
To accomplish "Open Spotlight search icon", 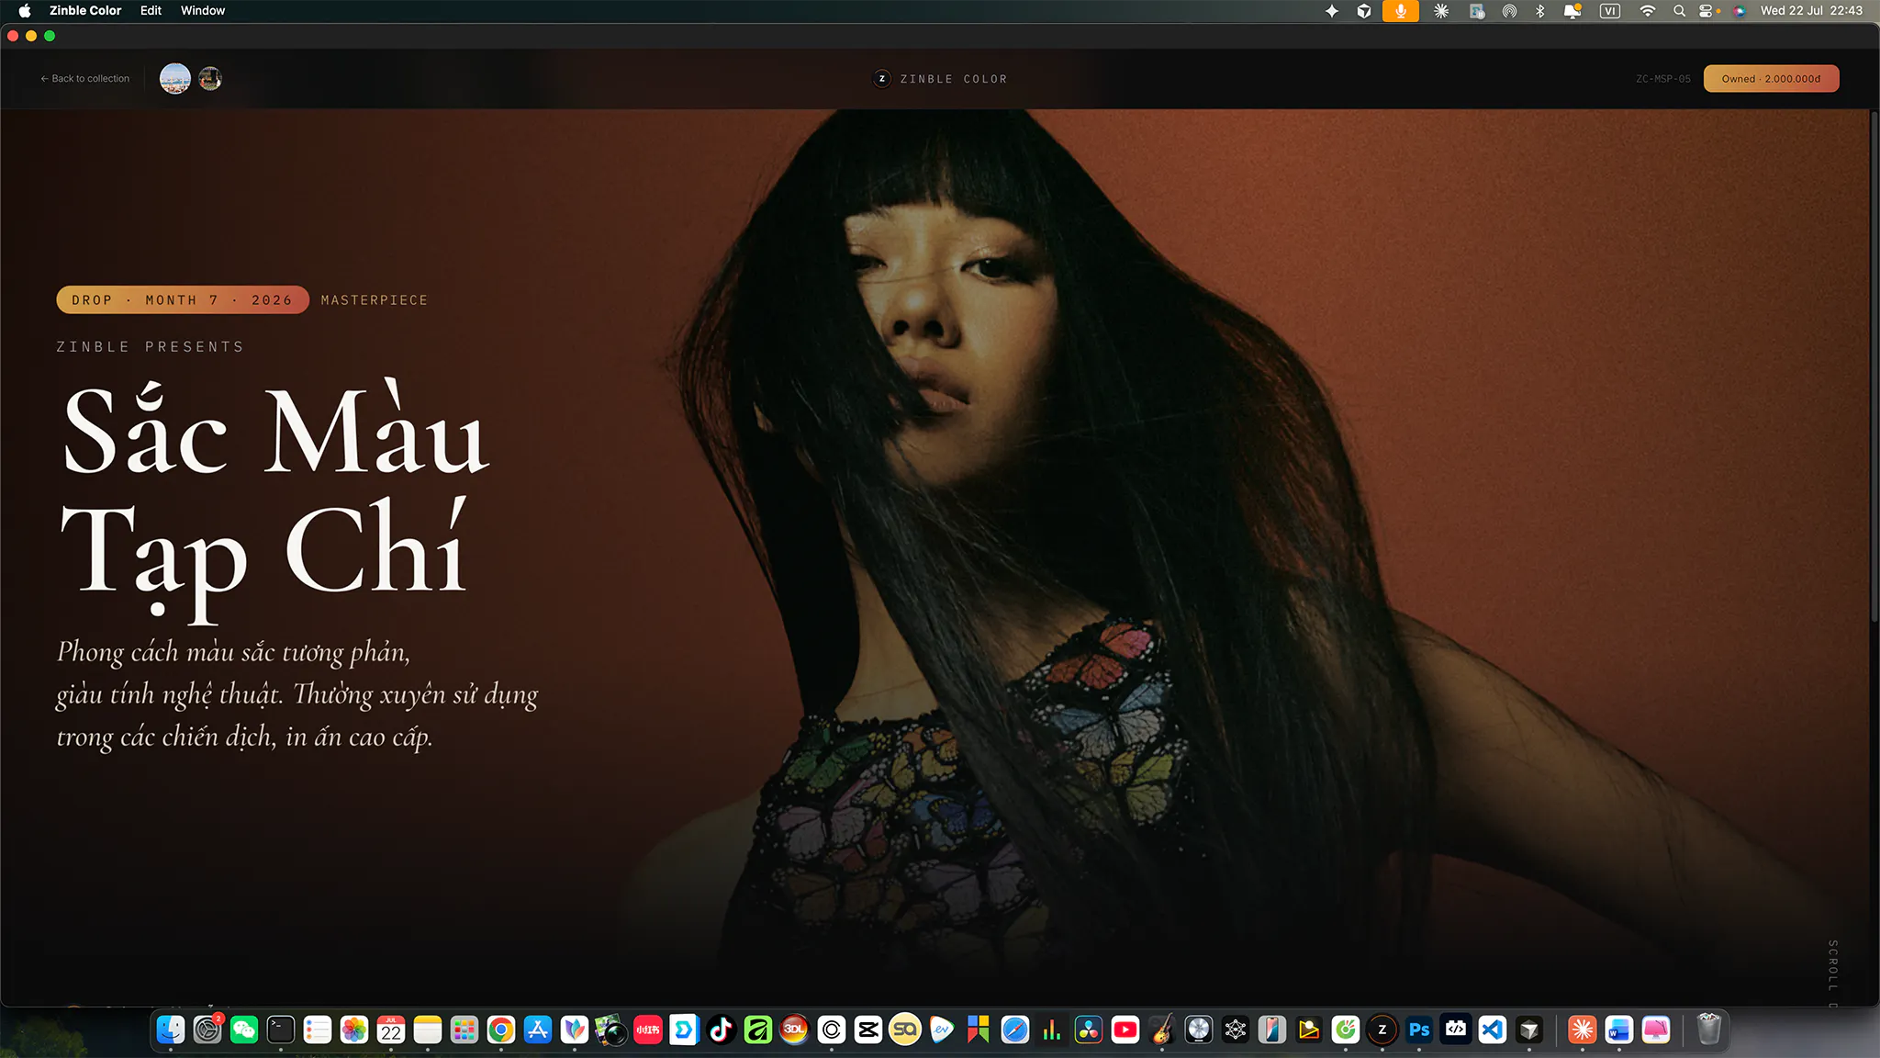I will [1679, 11].
